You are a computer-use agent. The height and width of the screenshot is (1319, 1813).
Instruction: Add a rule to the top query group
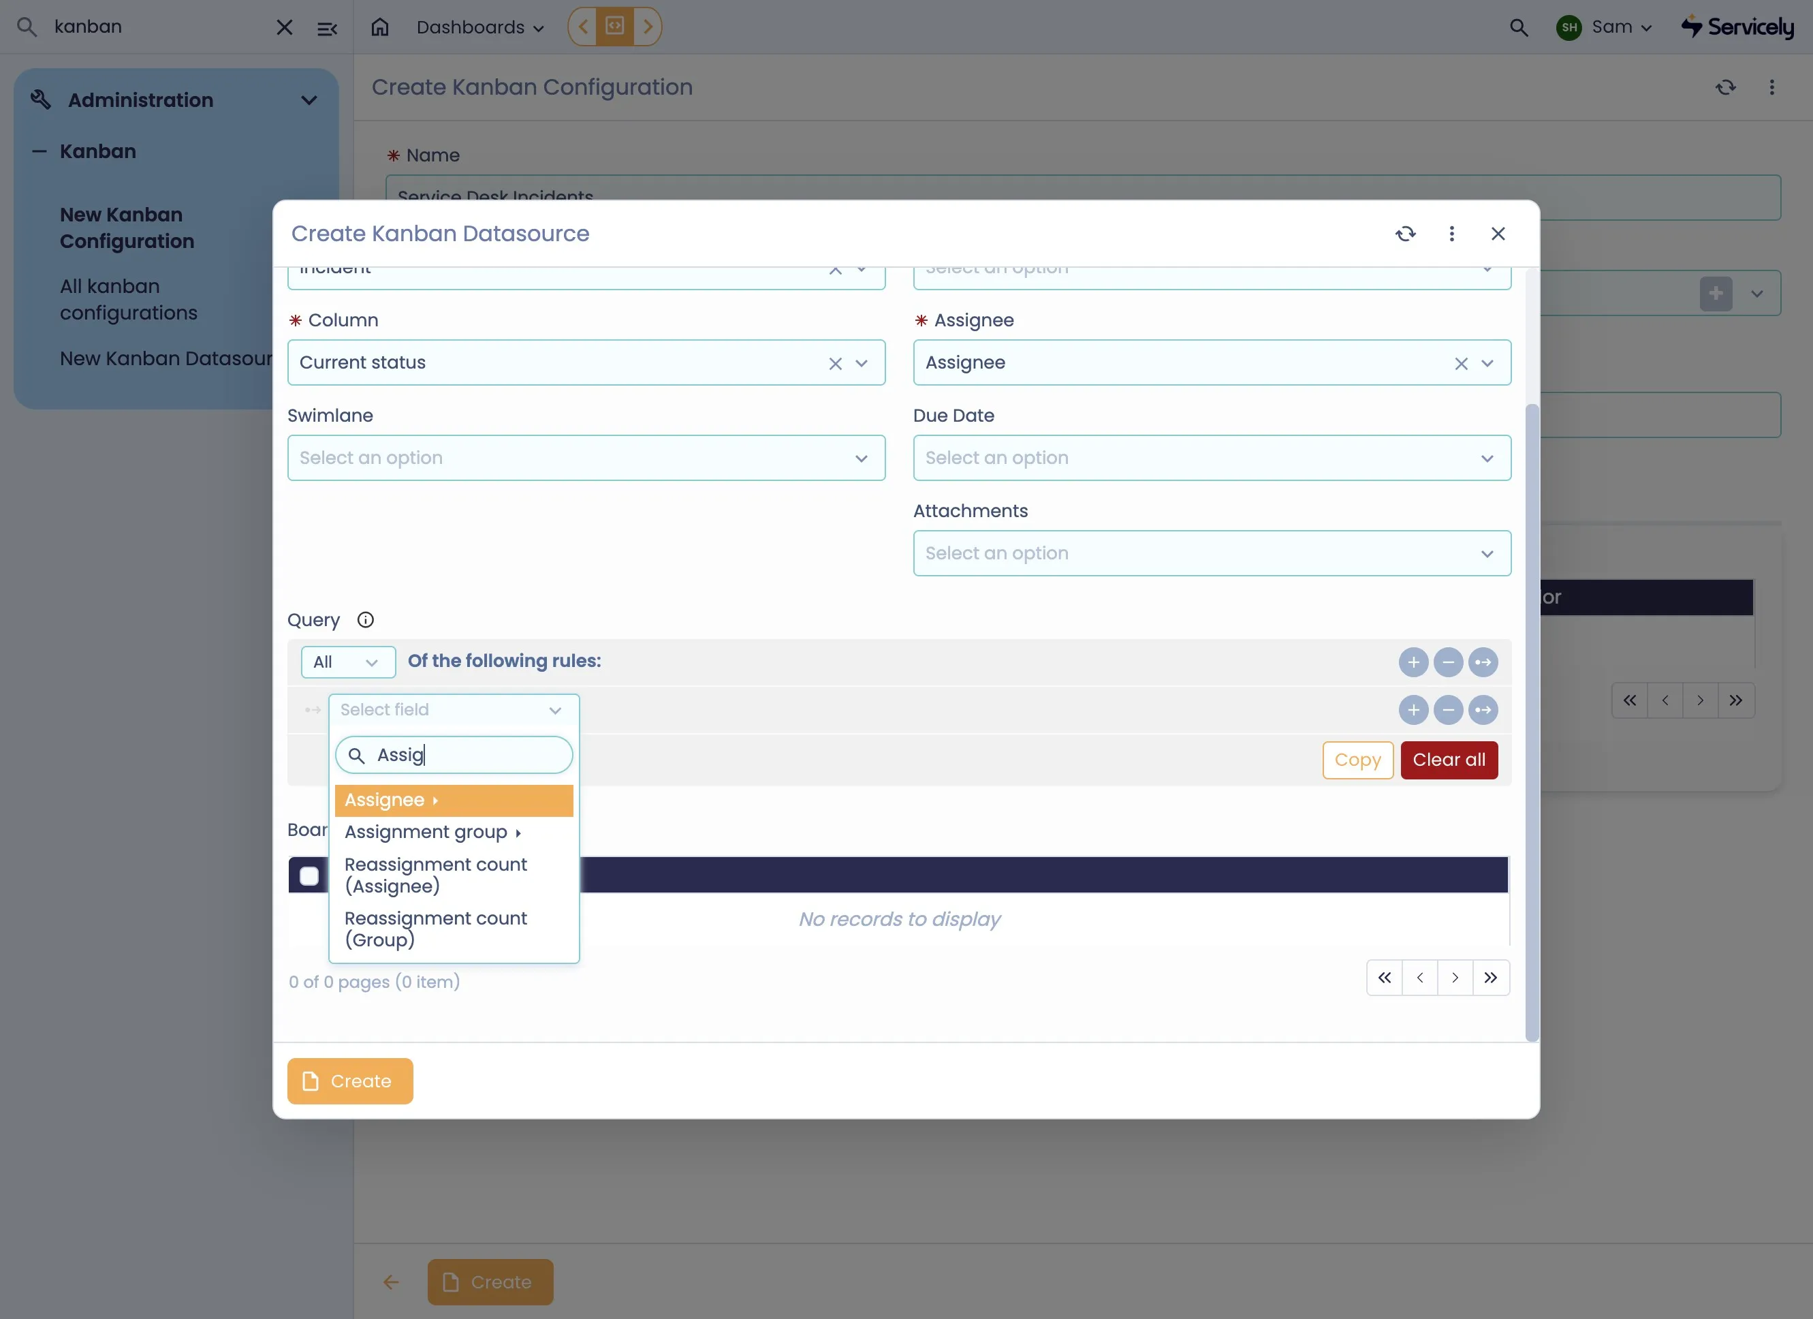tap(1413, 662)
